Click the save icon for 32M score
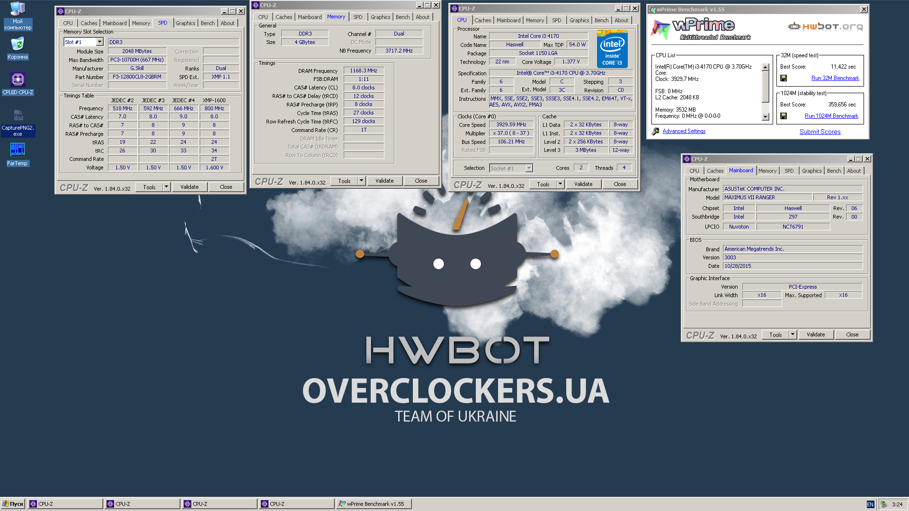 coord(784,78)
